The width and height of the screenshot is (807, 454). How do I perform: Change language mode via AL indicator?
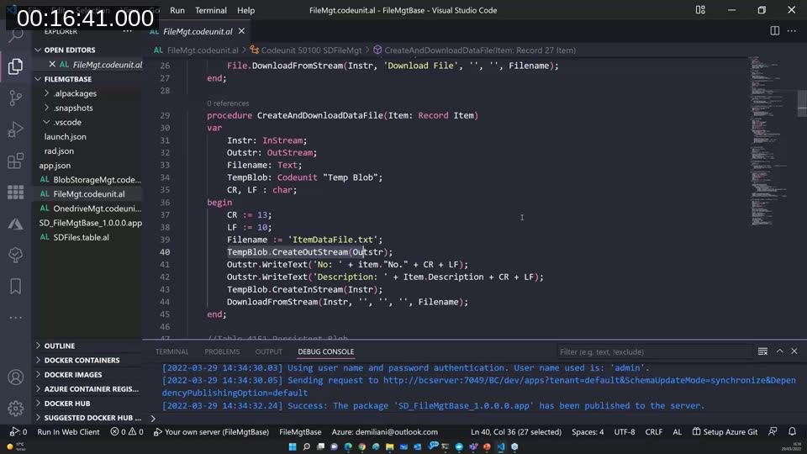point(678,432)
